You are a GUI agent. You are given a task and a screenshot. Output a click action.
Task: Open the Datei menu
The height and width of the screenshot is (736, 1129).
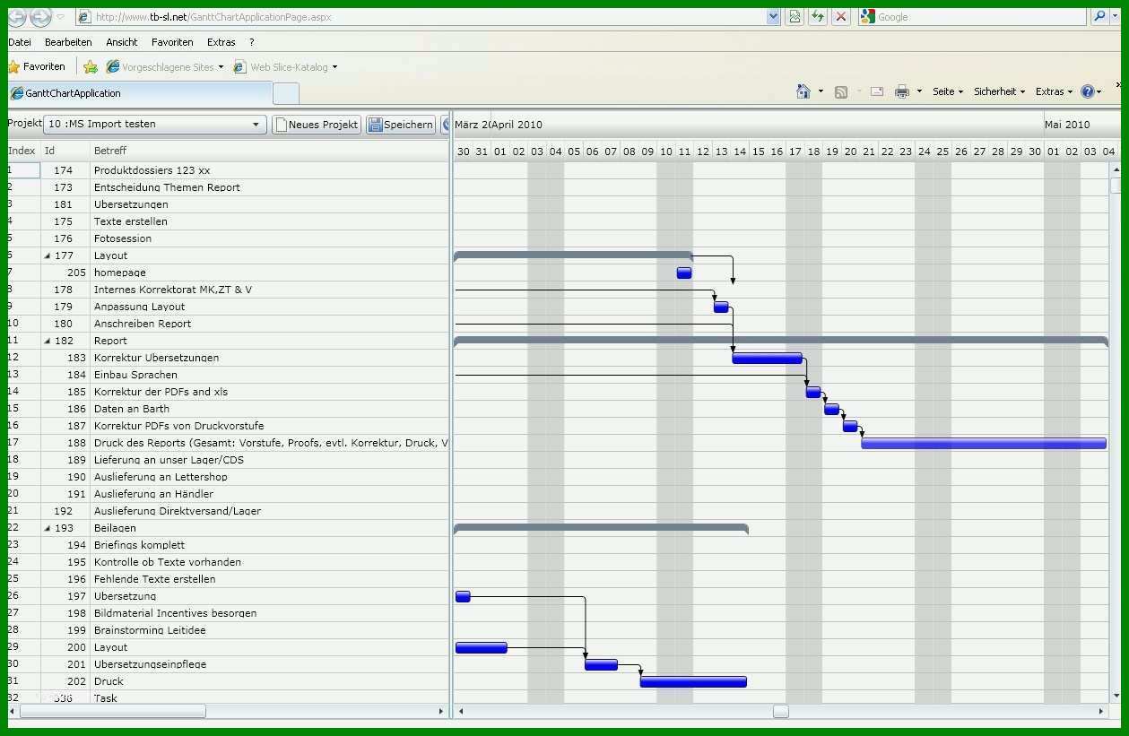(20, 42)
